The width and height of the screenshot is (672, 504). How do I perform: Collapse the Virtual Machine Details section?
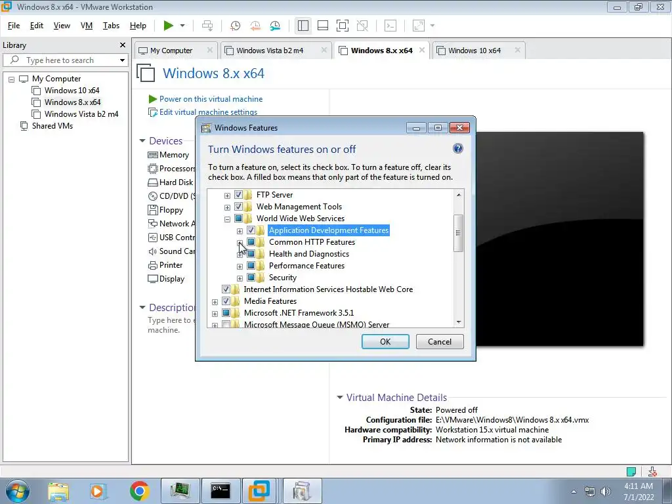tap(340, 397)
